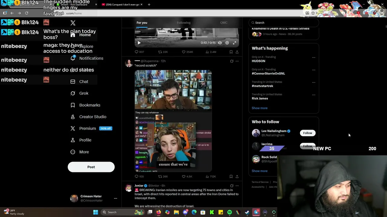This screenshot has width=387, height=217.
Task: Repost the post with 266 reposts
Action: pos(163,176)
